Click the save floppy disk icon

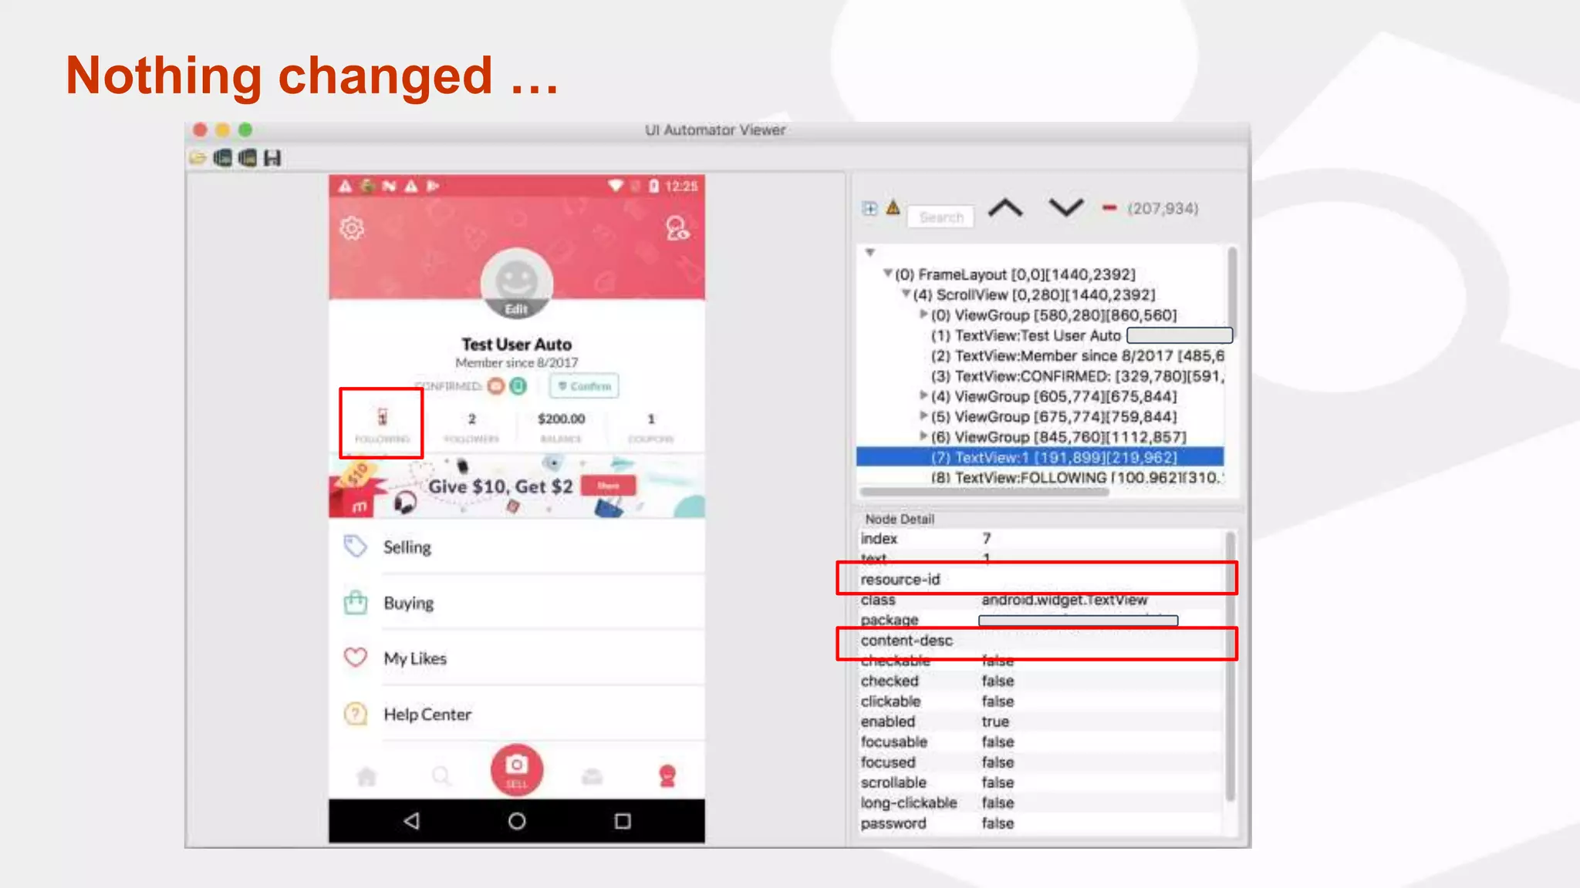(x=272, y=158)
